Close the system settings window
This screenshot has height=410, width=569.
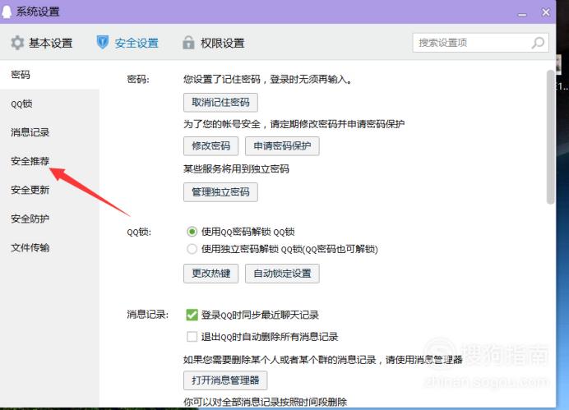click(x=546, y=12)
